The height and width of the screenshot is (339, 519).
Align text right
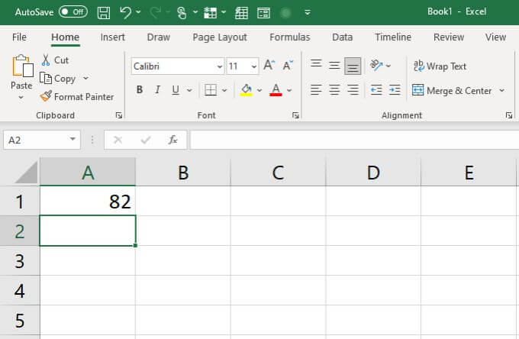point(353,90)
